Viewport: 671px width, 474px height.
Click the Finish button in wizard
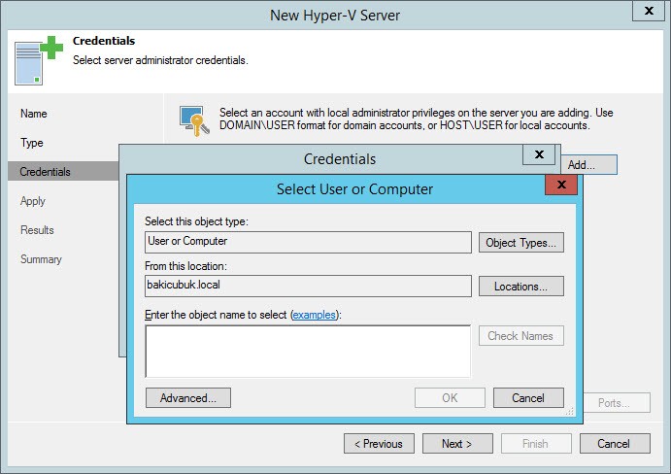[x=536, y=444]
